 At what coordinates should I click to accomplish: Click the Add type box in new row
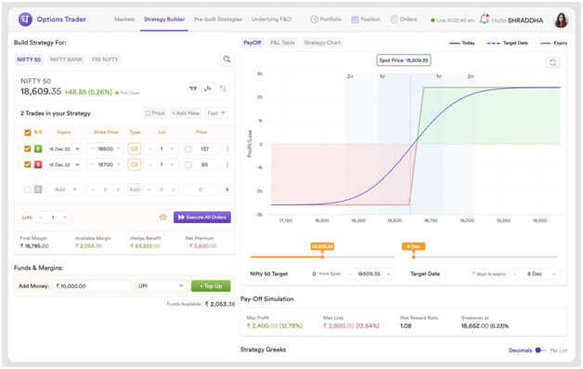pos(135,190)
